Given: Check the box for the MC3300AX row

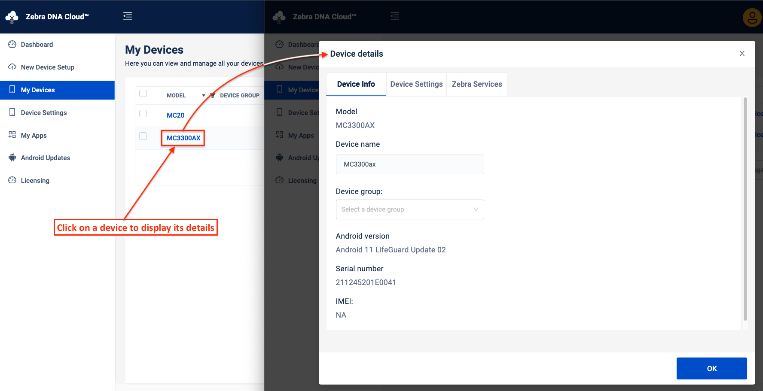Looking at the screenshot, I should [143, 136].
